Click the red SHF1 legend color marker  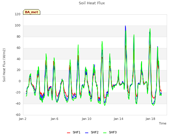point(68,133)
